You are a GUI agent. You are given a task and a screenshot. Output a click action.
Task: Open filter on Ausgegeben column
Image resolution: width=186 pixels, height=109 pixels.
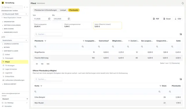tap(83, 41)
